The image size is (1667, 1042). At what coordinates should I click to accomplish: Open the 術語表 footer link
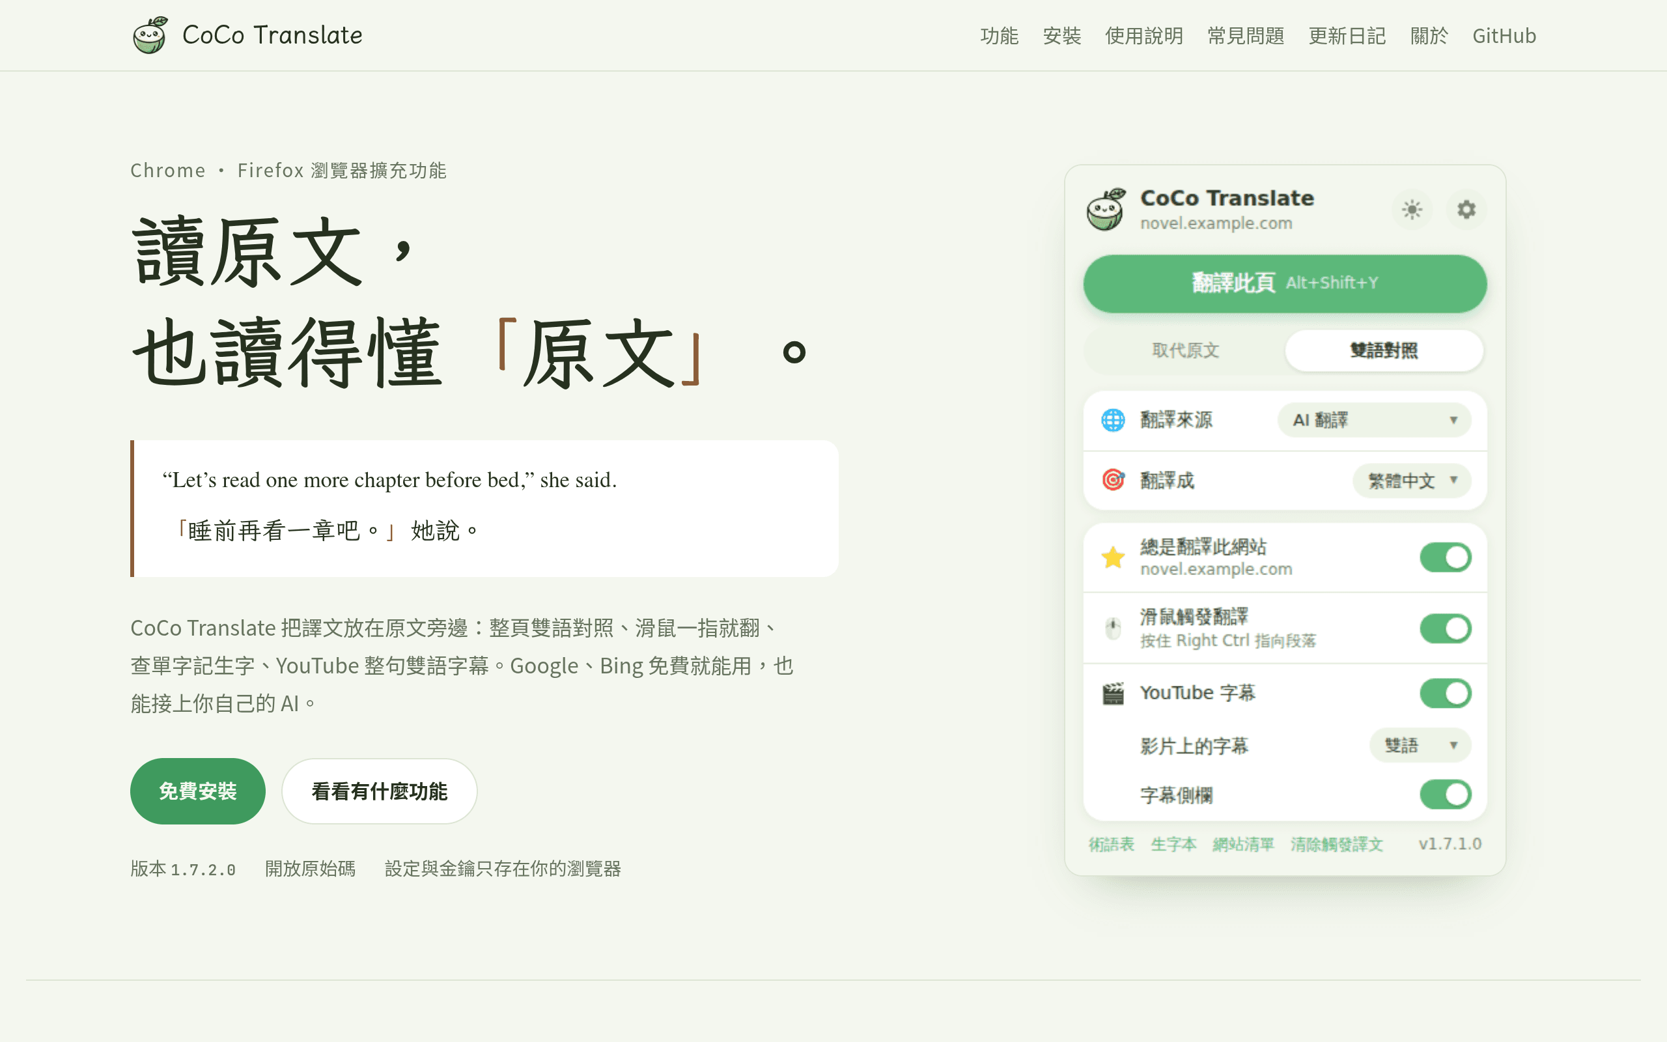[x=1111, y=844]
